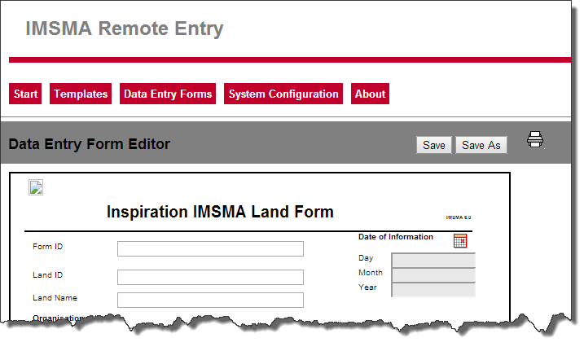The image size is (584, 351).
Task: Open System Configuration
Action: coord(283,94)
